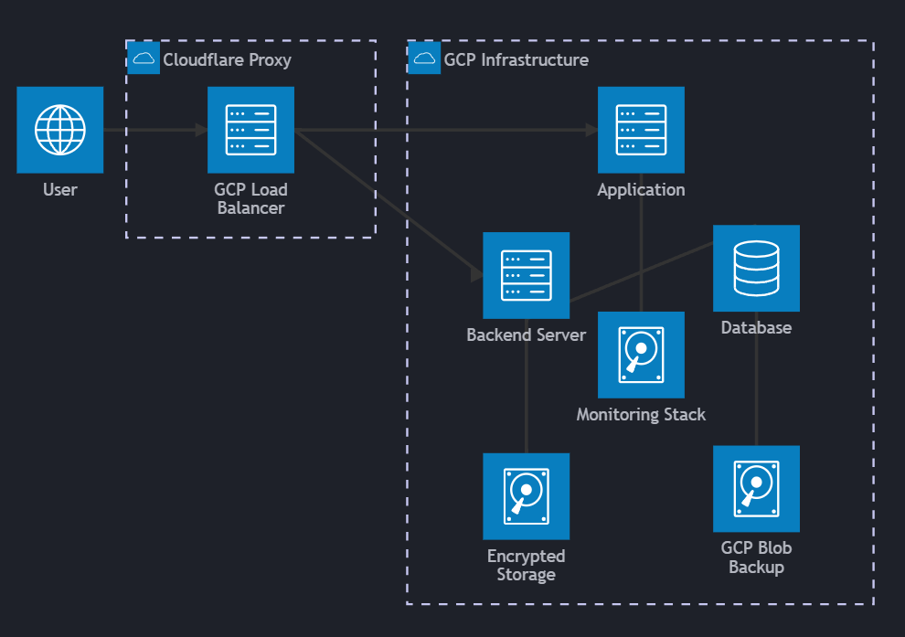Select the Monitoring Stack disk icon
The image size is (905, 637).
641,355
